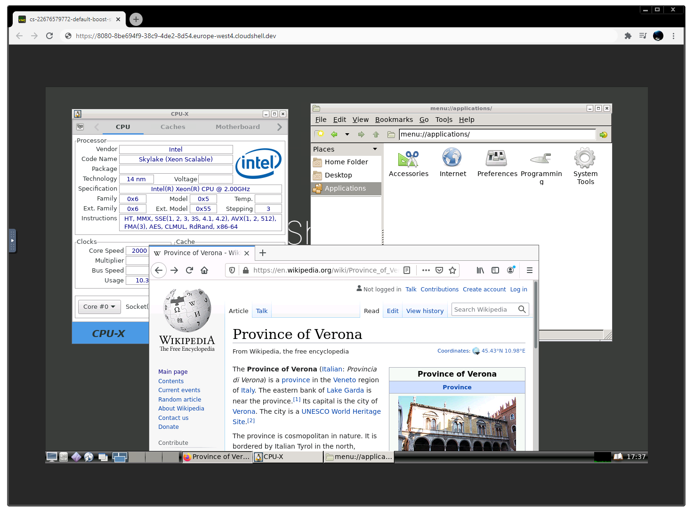The width and height of the screenshot is (694, 515).
Task: Click the Go button next to path bar
Action: point(603,135)
